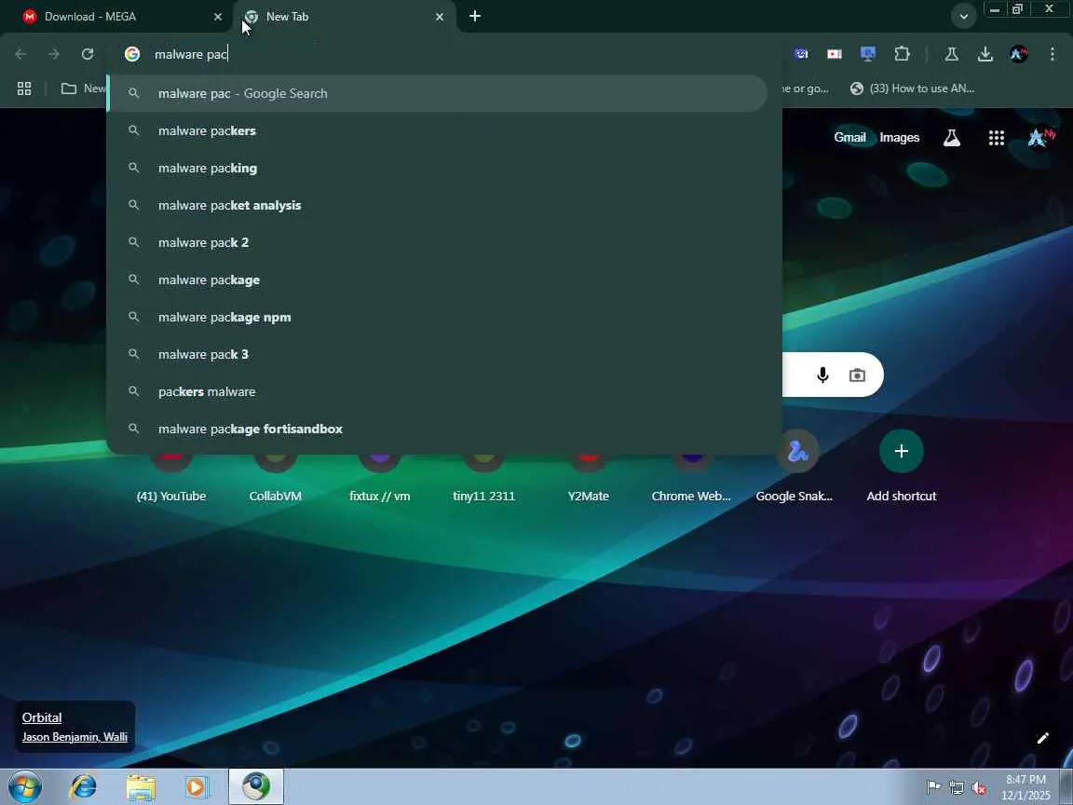Close the New Tab tab
This screenshot has height=805, width=1073.
tap(440, 17)
